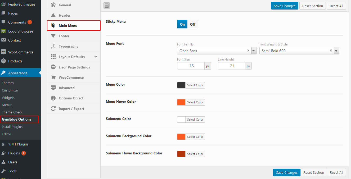Click the Pages icon in admin sidebar
This screenshot has width=351, height=179.
coord(3,13)
